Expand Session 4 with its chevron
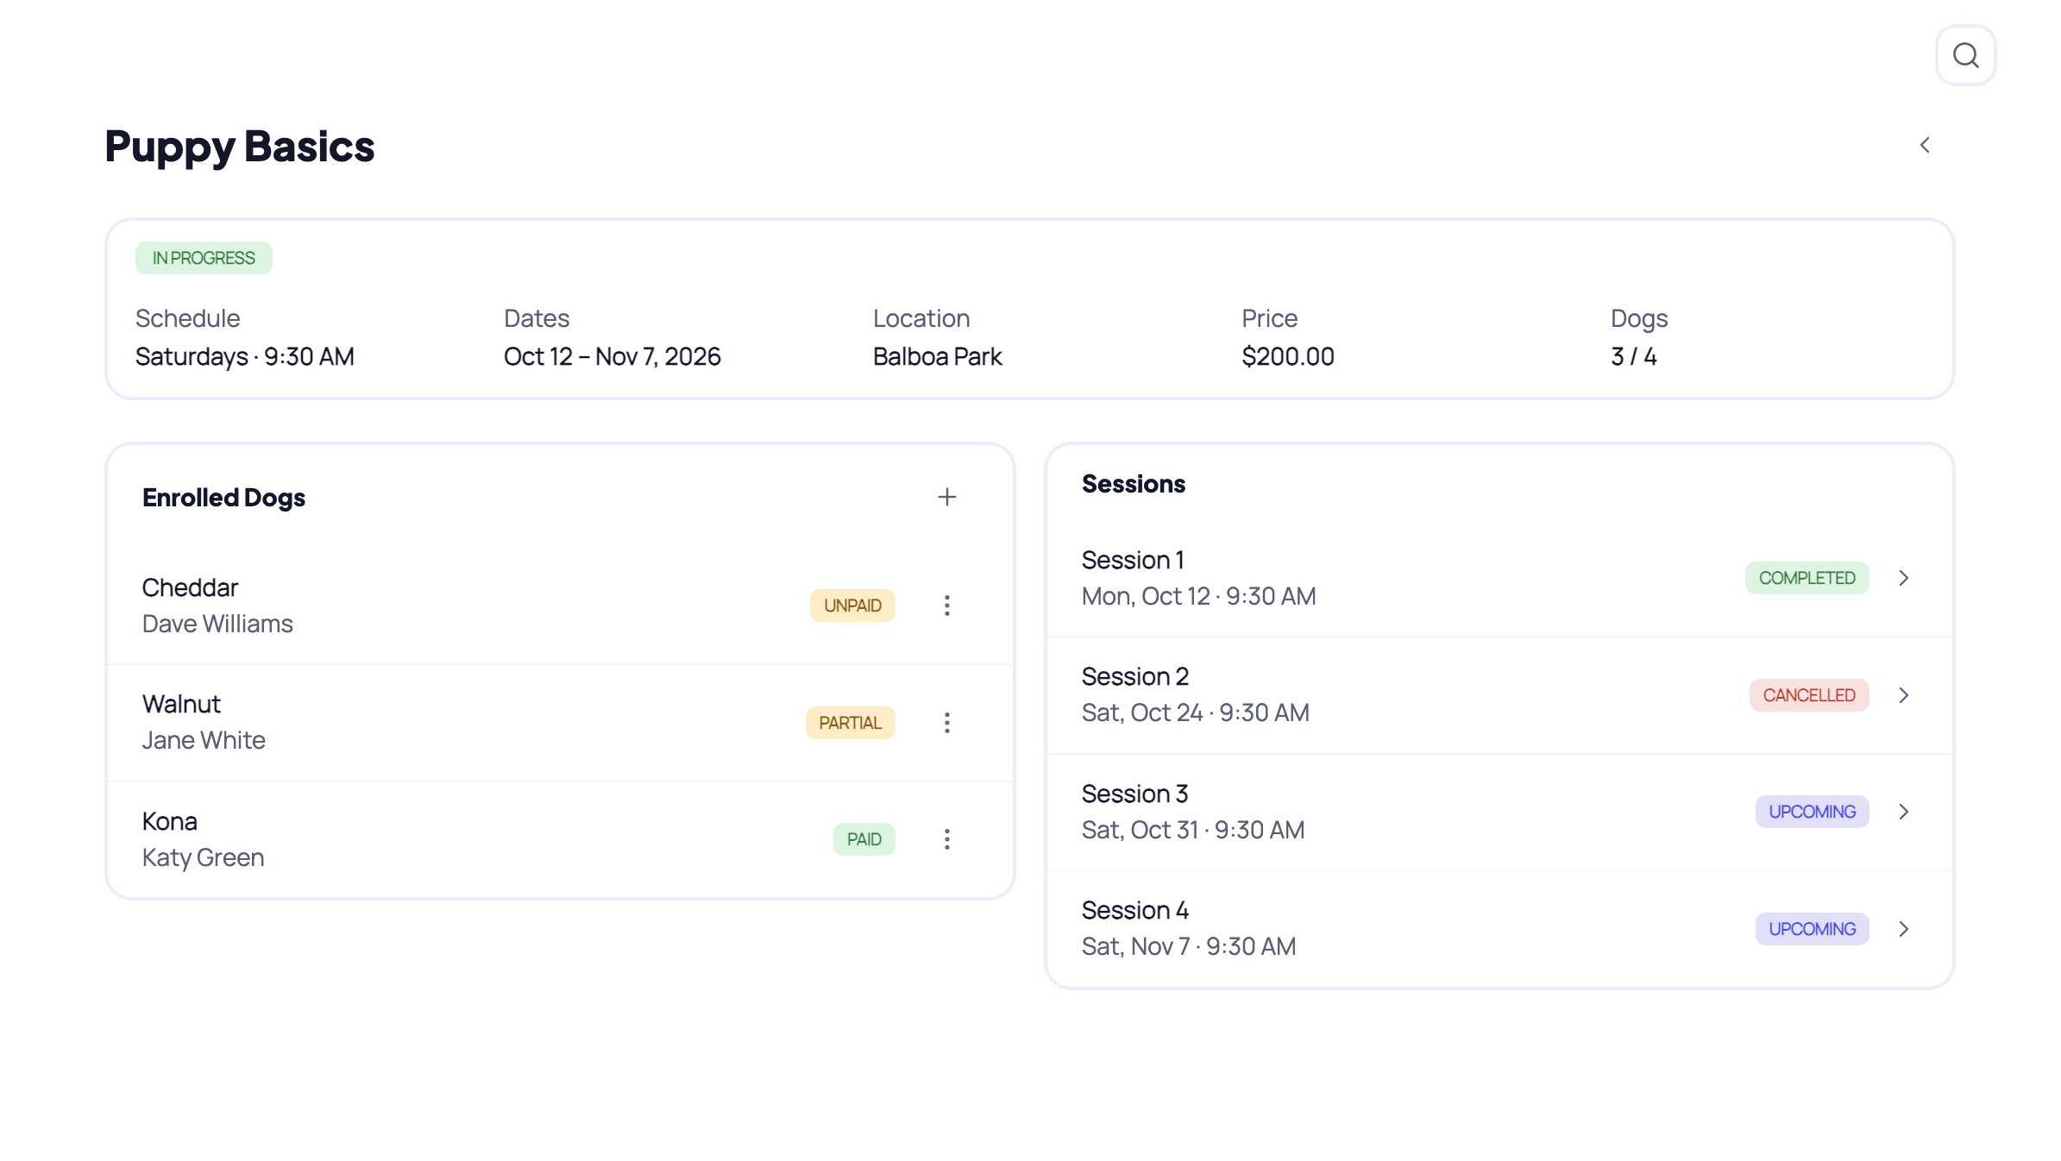The width and height of the screenshot is (2061, 1161). [1903, 929]
